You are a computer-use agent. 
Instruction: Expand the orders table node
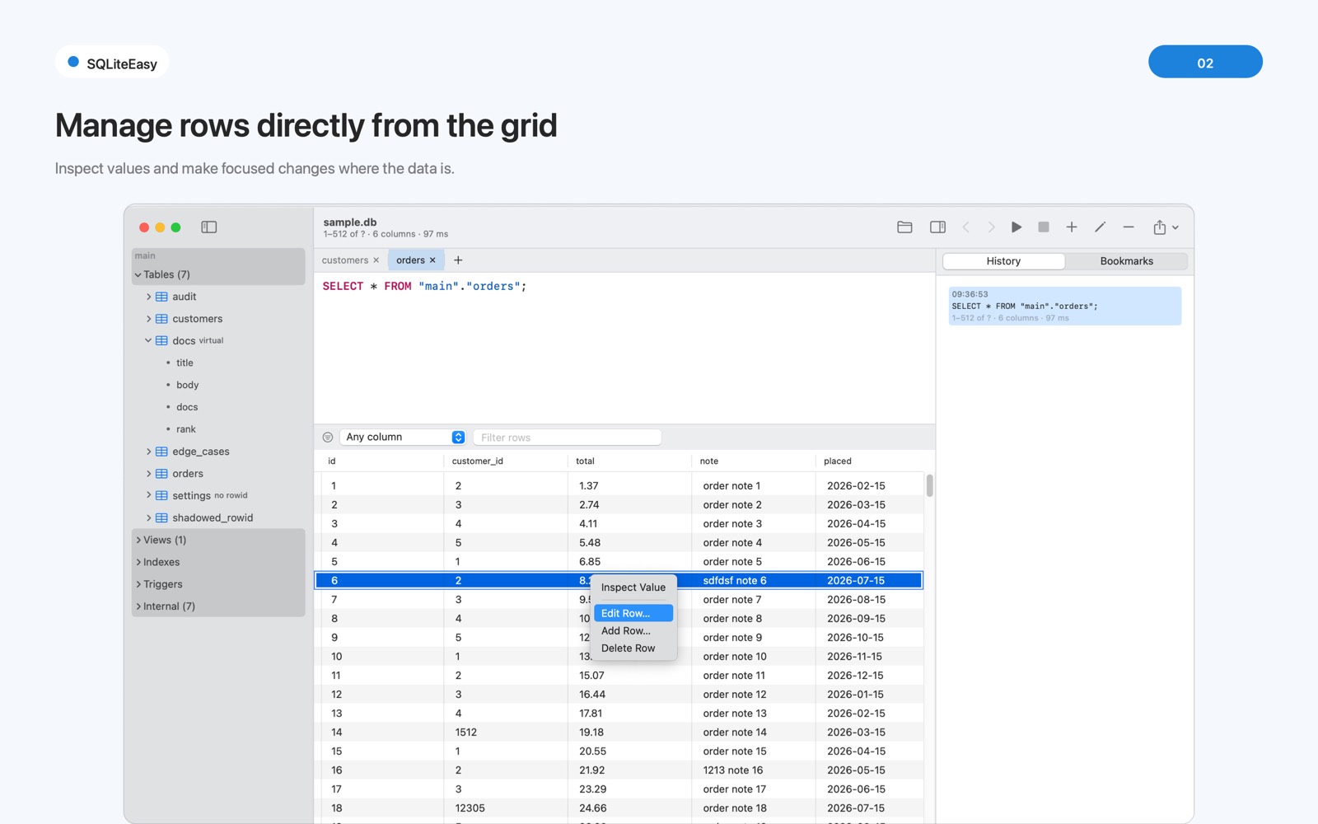pos(149,474)
